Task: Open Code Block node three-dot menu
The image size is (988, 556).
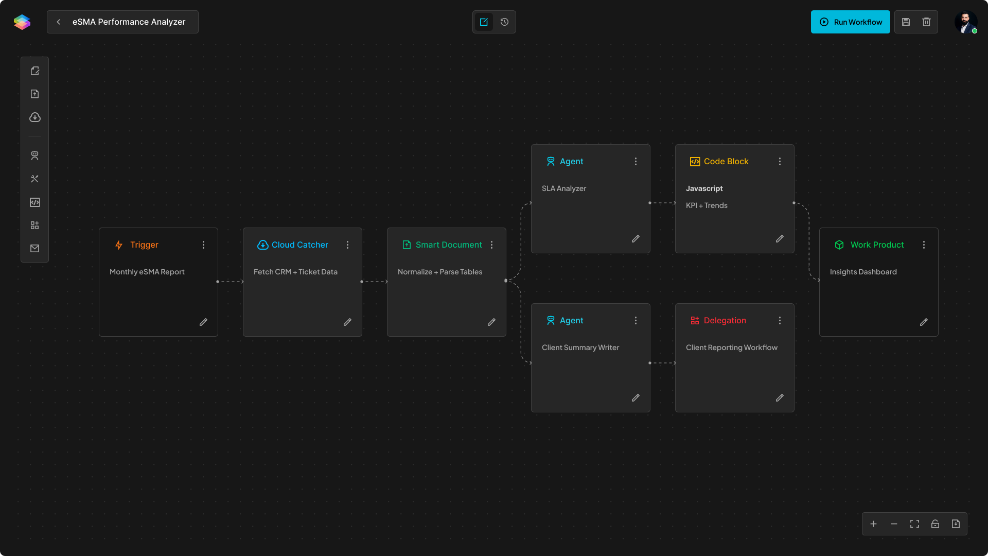Action: pyautogui.click(x=780, y=162)
